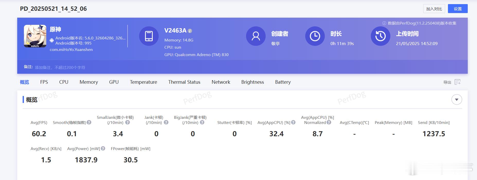Click the duration value 0h 11m 39s
Image resolution: width=477 pixels, height=180 pixels.
coord(342,44)
